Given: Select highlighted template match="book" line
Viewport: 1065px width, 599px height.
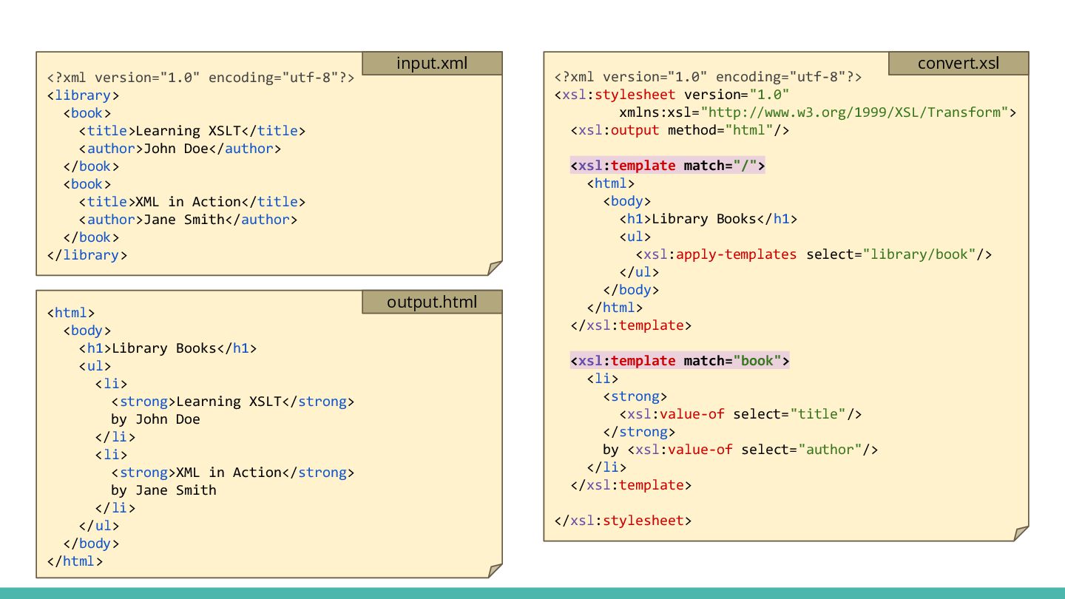Looking at the screenshot, I should click(679, 361).
